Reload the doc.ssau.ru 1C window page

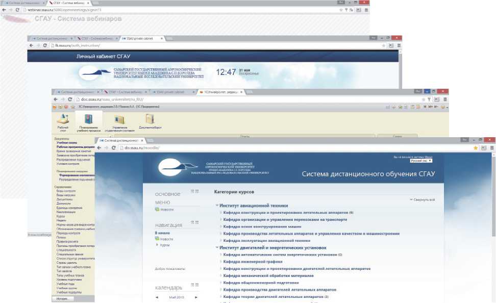pyautogui.click(x=70, y=99)
